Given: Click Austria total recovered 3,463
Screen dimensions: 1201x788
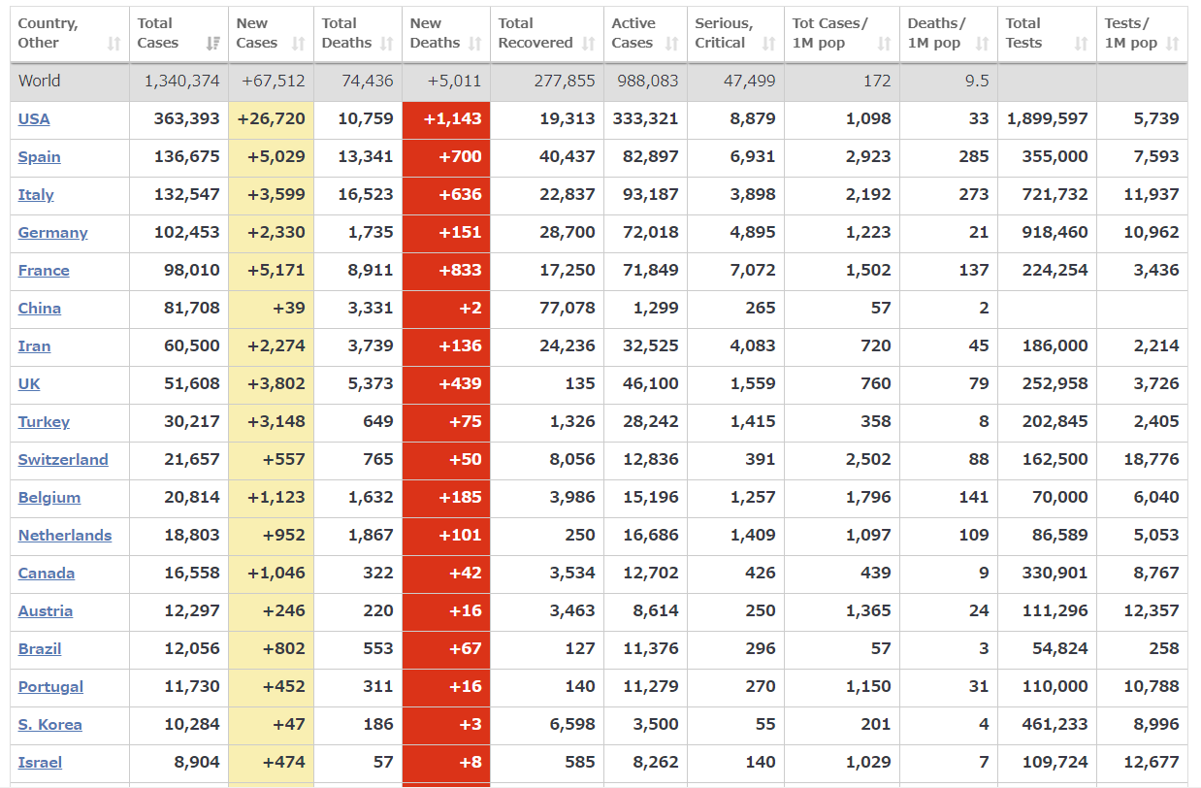Looking at the screenshot, I should pyautogui.click(x=571, y=611).
